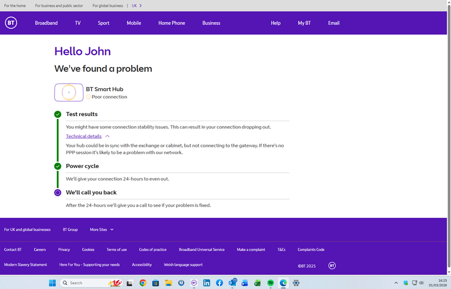Open Task View from the taskbar

click(x=130, y=283)
